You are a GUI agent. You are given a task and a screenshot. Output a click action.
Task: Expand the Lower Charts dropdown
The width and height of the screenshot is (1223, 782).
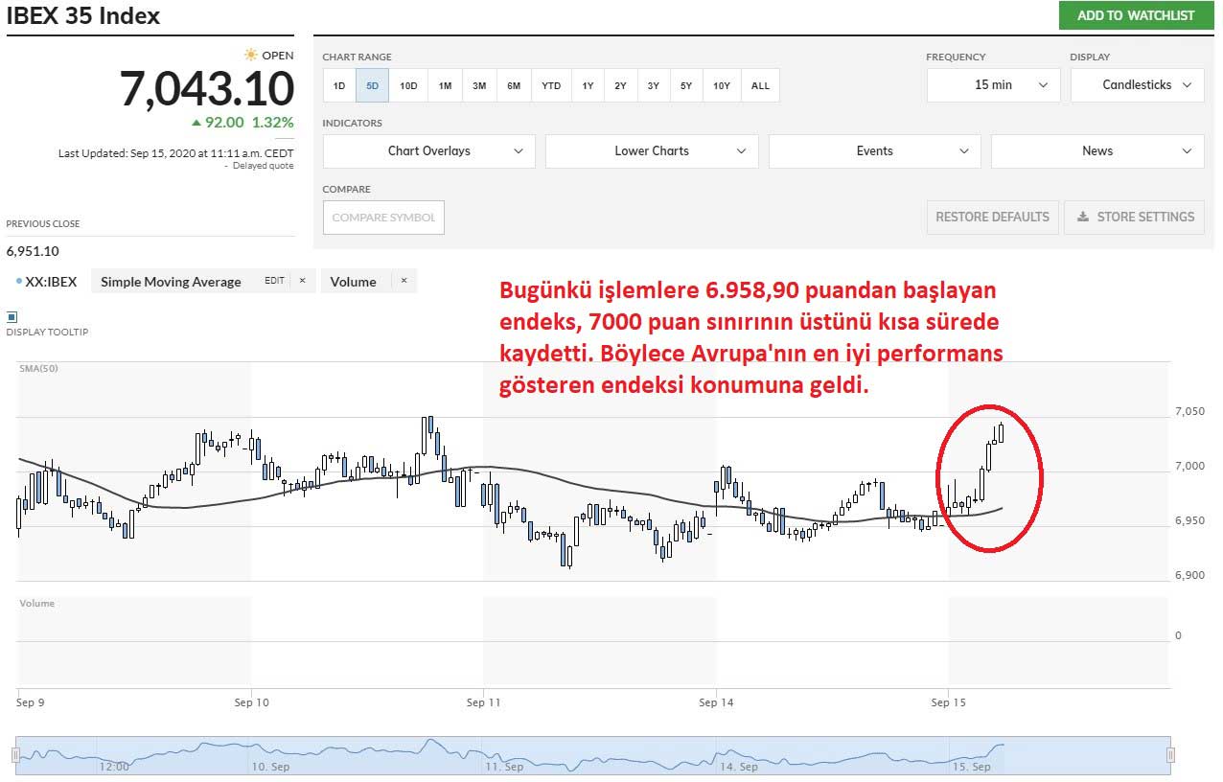[x=652, y=150]
